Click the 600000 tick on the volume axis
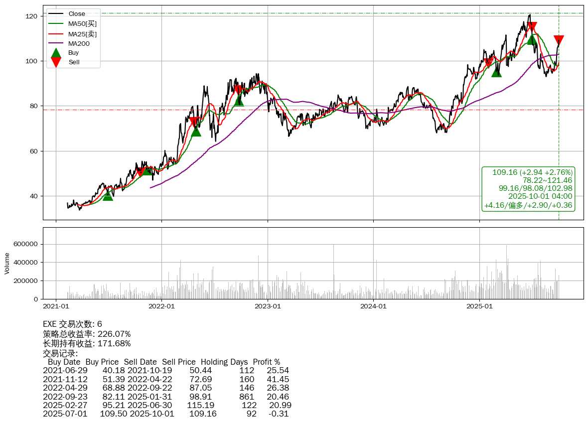This screenshot has width=588, height=423. [26, 244]
